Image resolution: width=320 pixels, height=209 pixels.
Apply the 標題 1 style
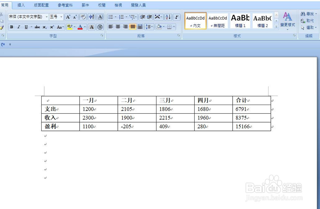click(x=240, y=21)
